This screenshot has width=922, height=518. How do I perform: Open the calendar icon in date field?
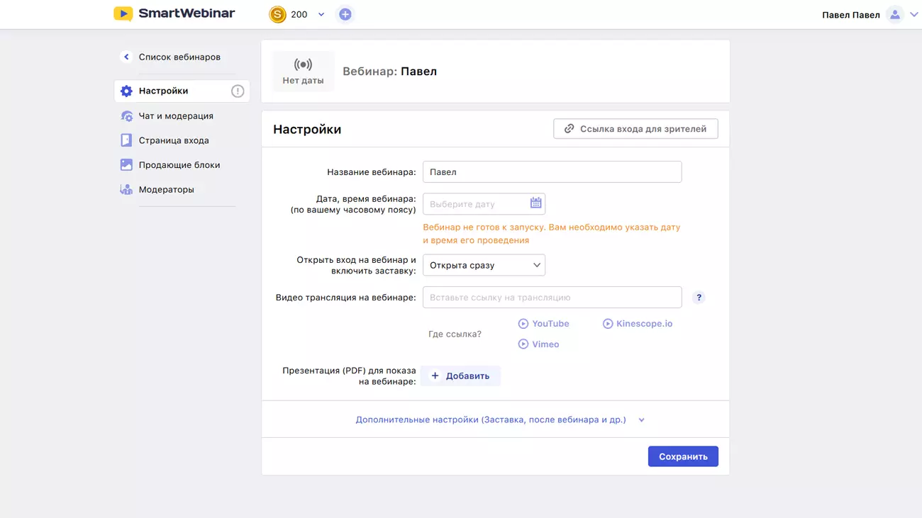(x=535, y=203)
